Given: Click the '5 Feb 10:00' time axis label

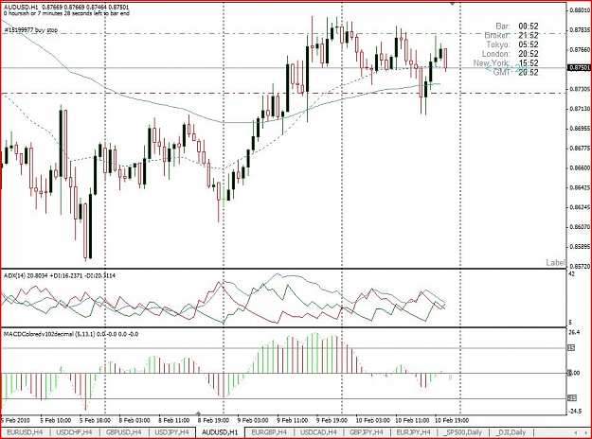Looking at the screenshot, I should coord(55,420).
